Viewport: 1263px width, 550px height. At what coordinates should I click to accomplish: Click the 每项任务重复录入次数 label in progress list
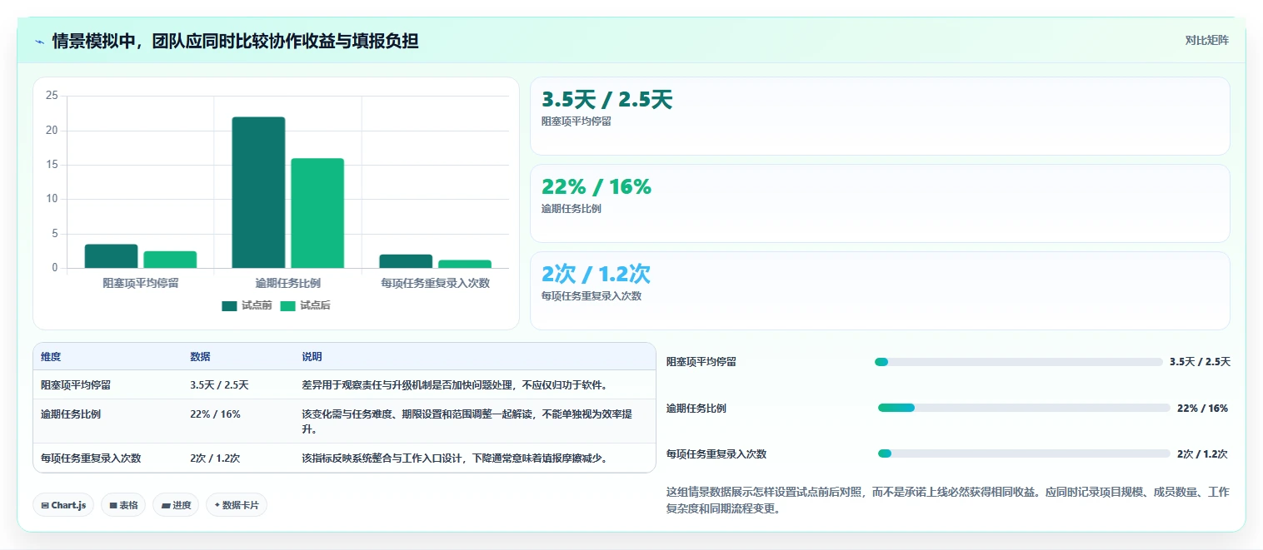[716, 453]
